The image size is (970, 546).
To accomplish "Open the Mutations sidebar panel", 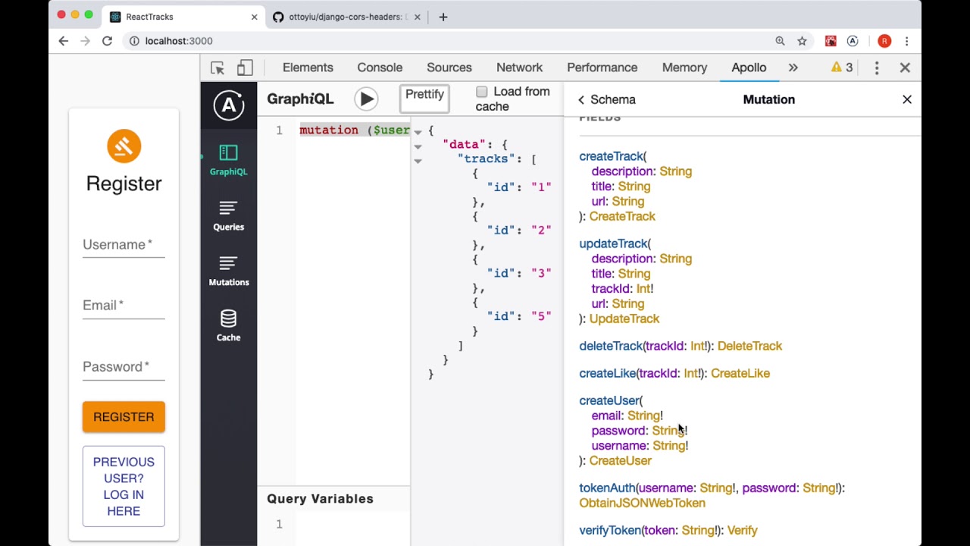I will (x=228, y=271).
